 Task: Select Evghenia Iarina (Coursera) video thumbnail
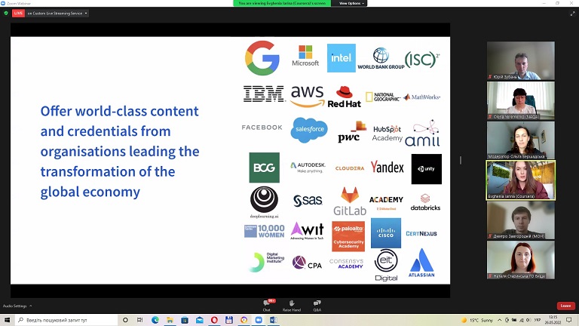pos(521,180)
